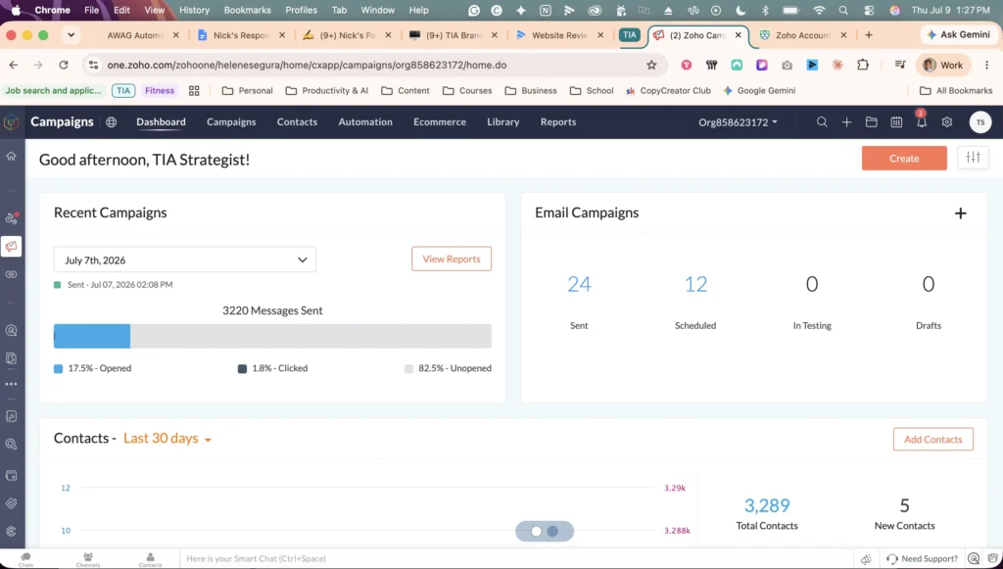This screenshot has height=569, width=1003.
Task: Bookmark page with the star icon
Action: click(x=651, y=65)
